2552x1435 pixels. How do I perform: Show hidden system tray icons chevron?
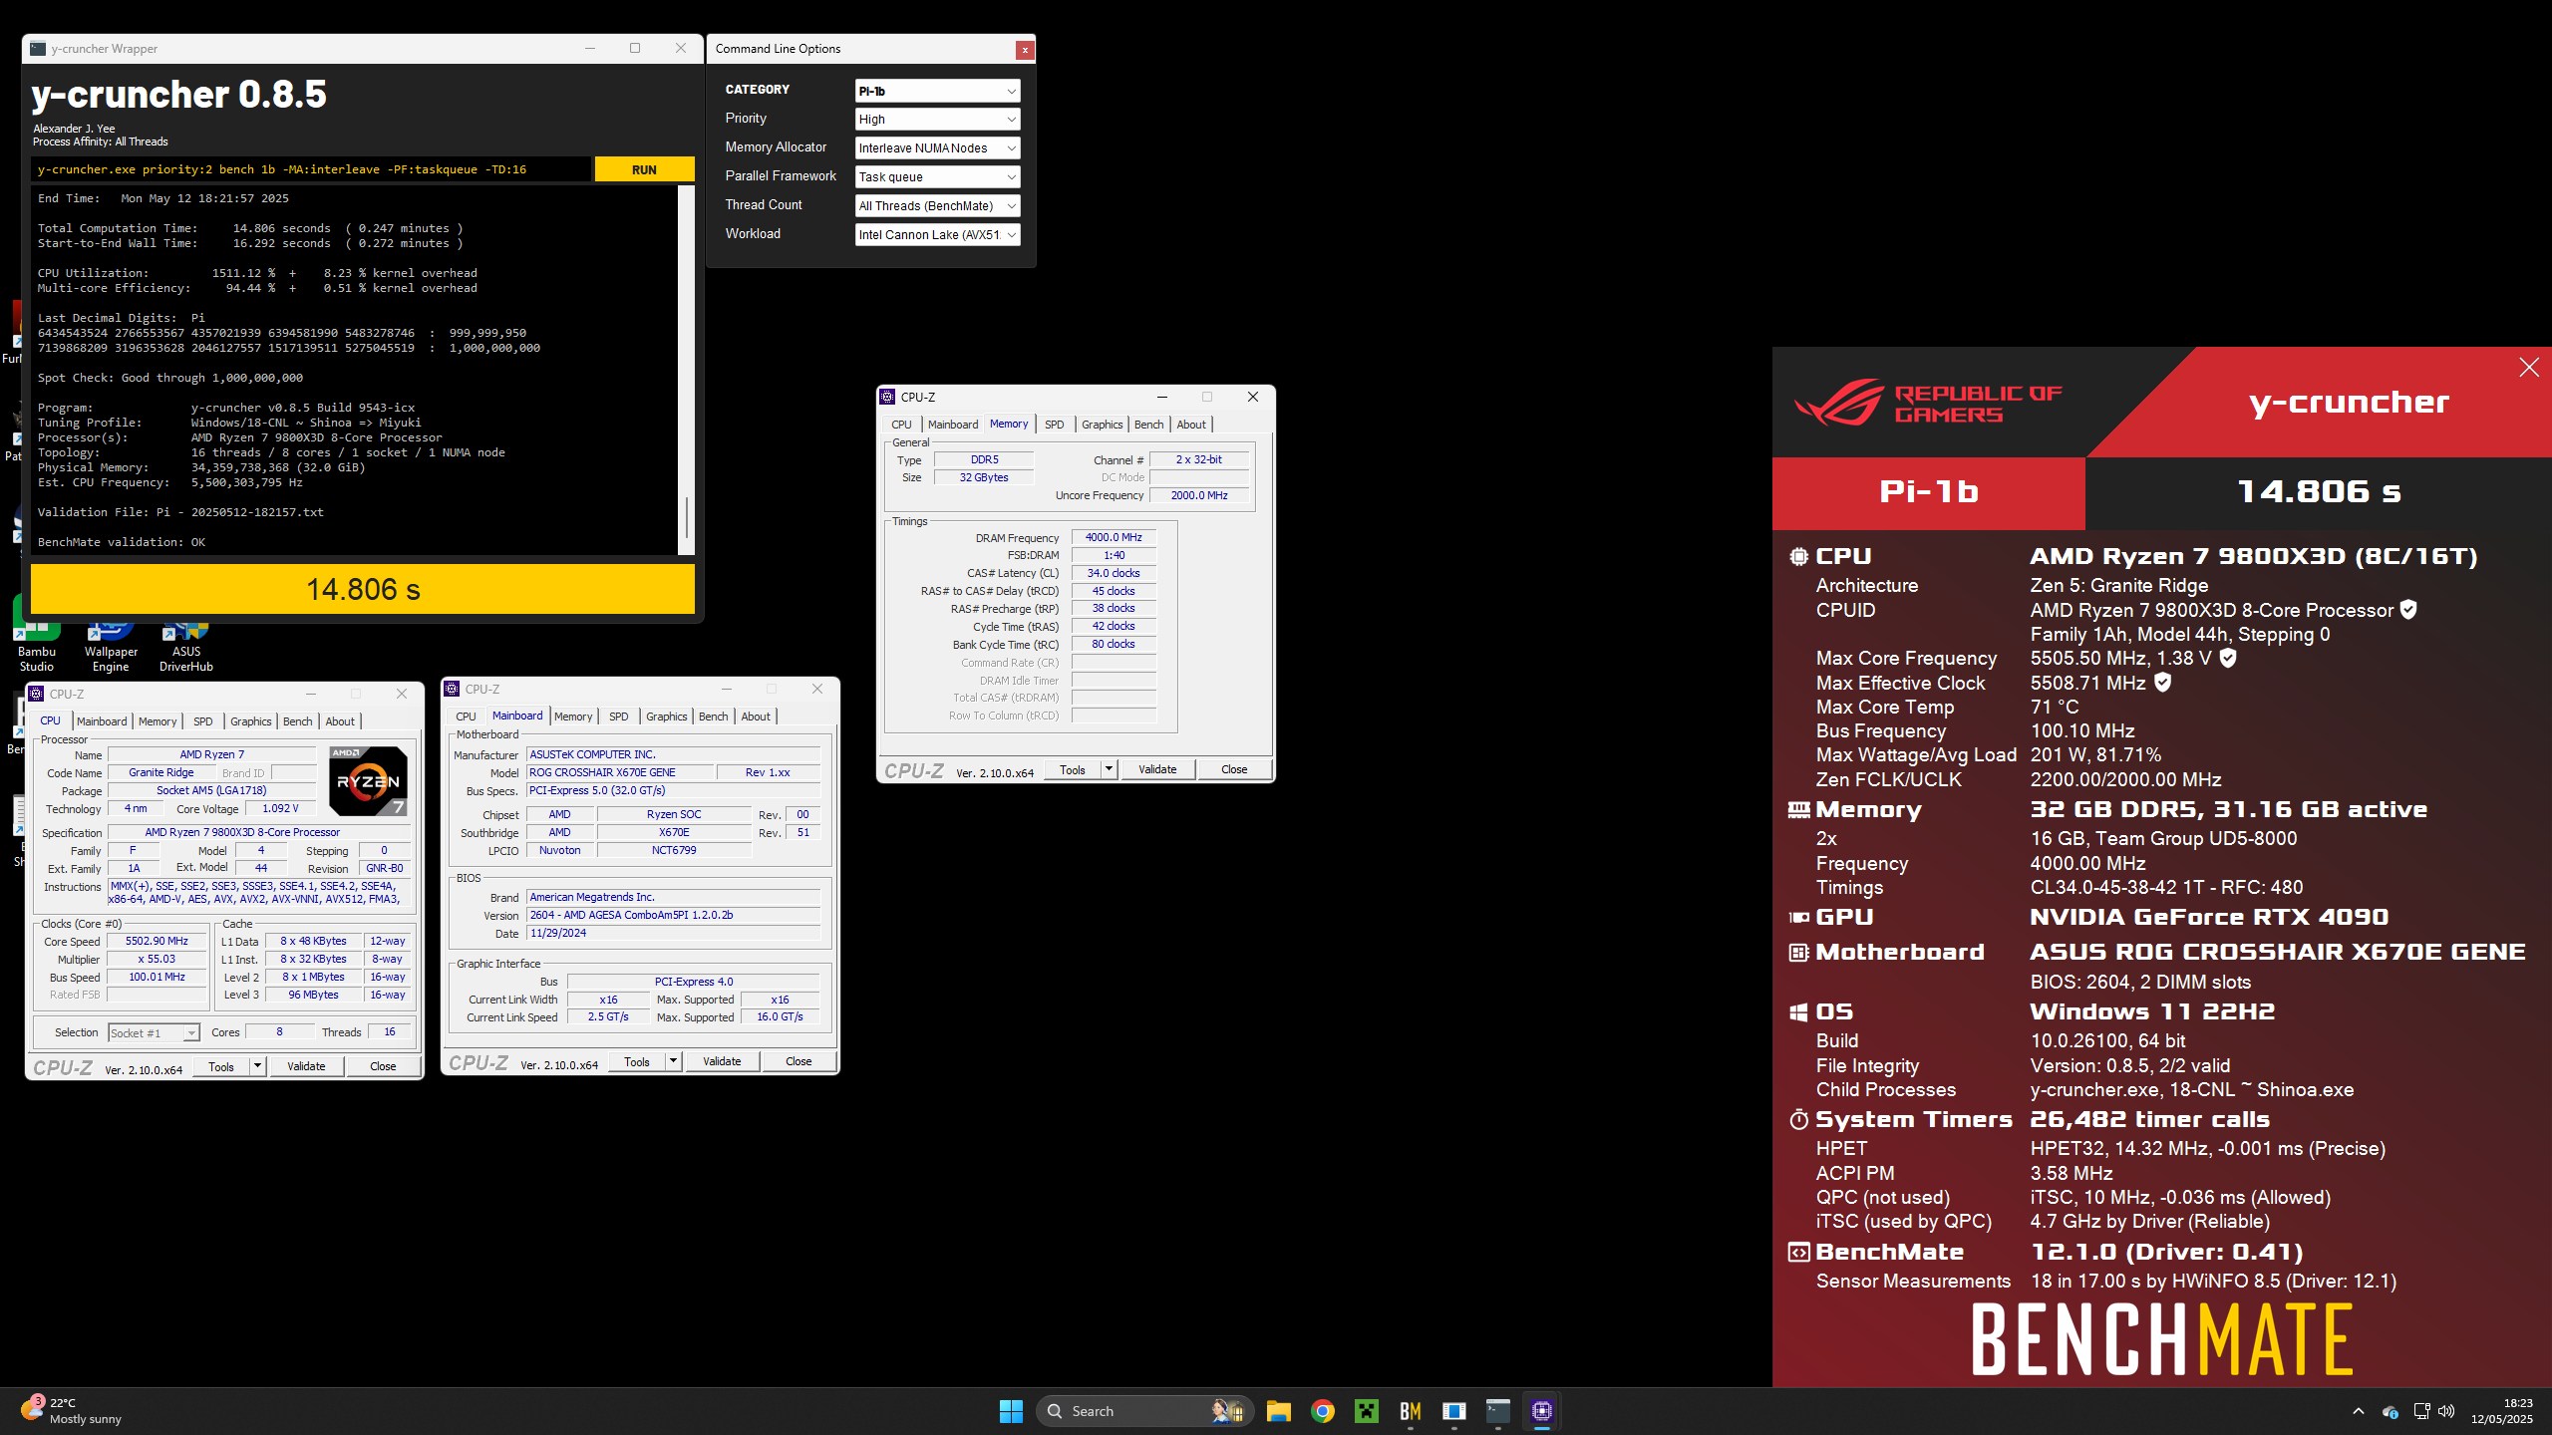(2358, 1411)
